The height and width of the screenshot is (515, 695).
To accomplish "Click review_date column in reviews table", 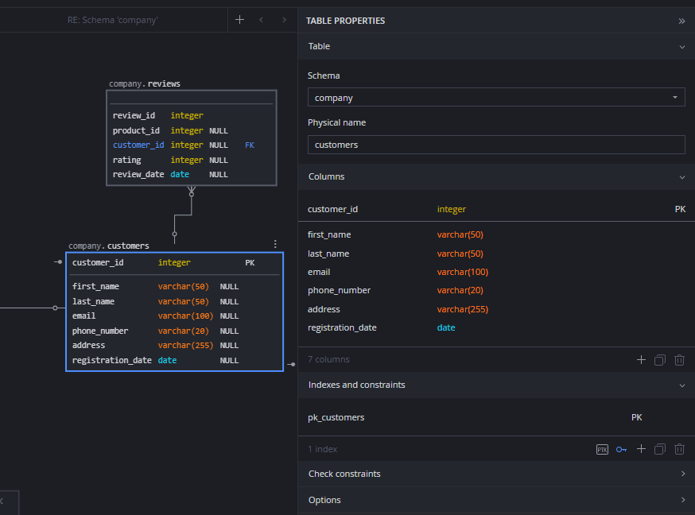I will tap(138, 175).
